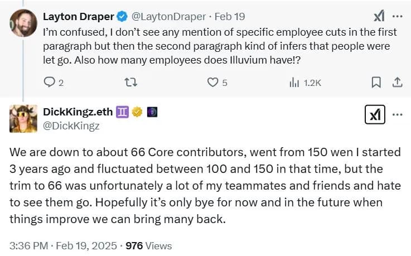Click Grok icon on DickKingz's tweet
The width and height of the screenshot is (411, 256).
[373, 114]
